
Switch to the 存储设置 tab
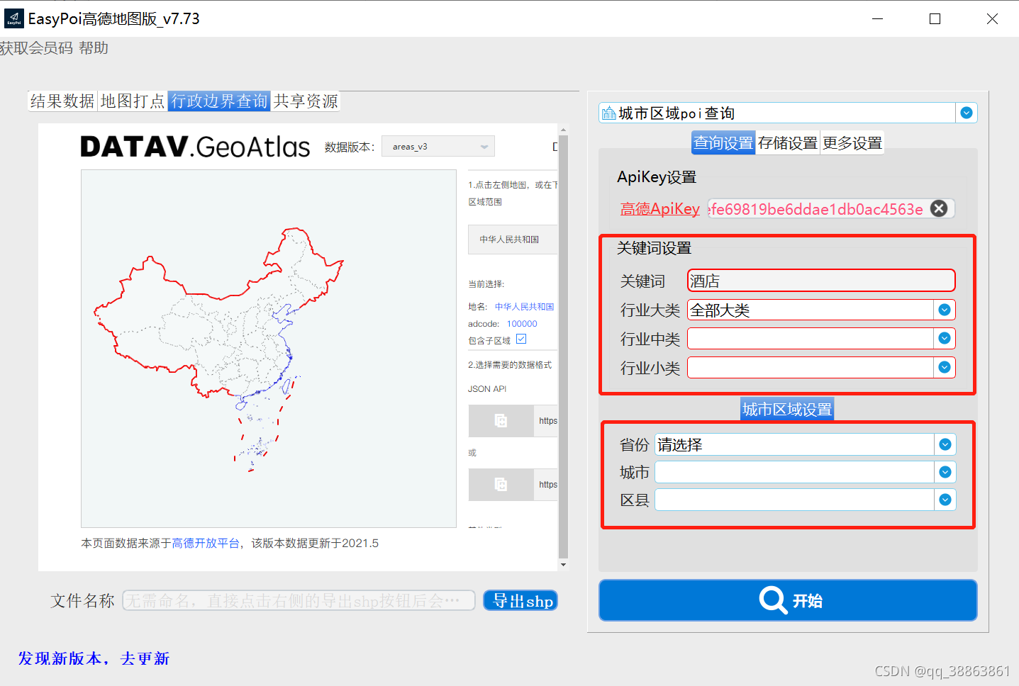(x=788, y=143)
